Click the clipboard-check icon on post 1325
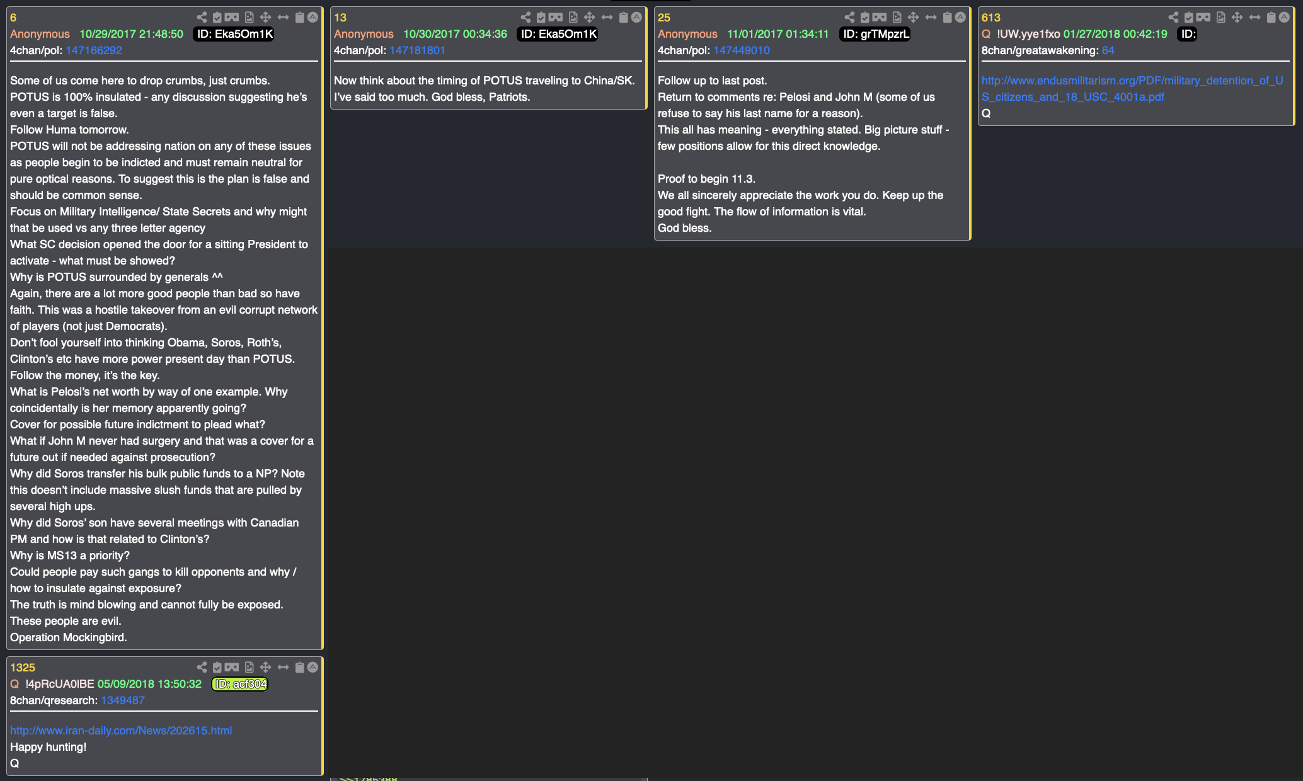Image resolution: width=1303 pixels, height=781 pixels. coord(217,668)
